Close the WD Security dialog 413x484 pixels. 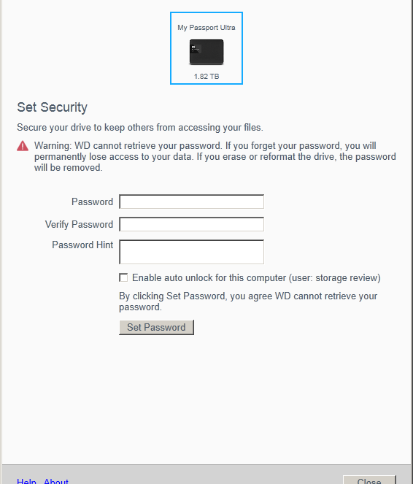pos(369,480)
